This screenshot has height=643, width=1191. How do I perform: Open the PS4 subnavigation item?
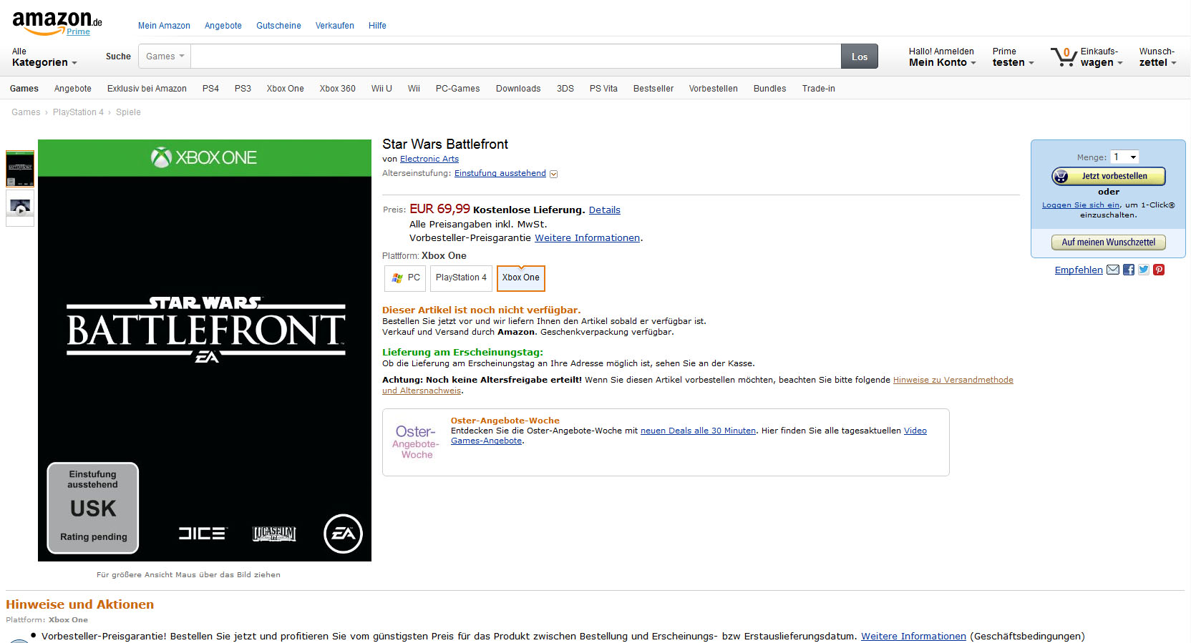click(210, 89)
